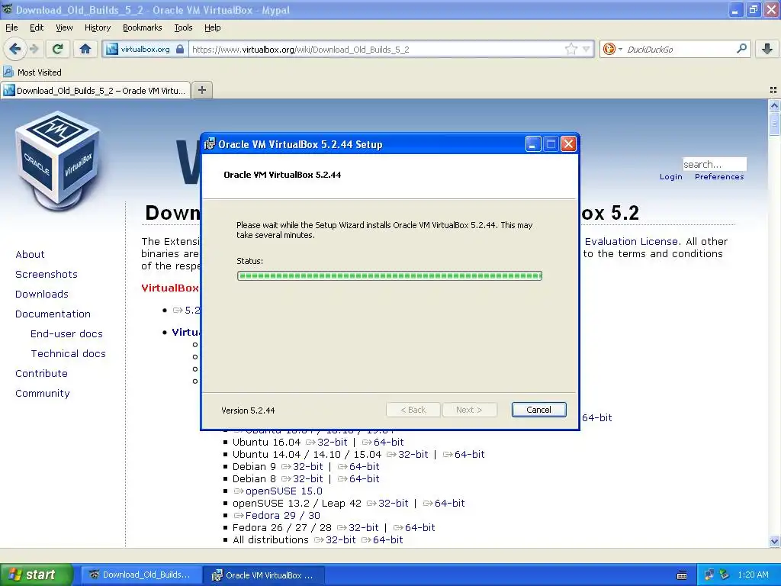Click the installer progress bar

point(390,275)
